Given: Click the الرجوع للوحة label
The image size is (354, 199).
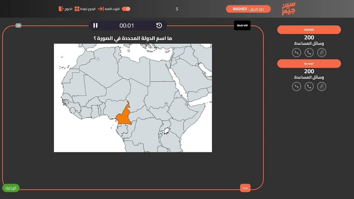Looking at the screenshot, I should tap(88, 9).
